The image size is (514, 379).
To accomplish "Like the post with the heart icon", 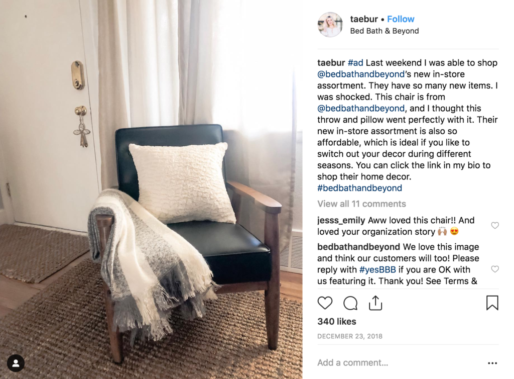I will tap(325, 303).
